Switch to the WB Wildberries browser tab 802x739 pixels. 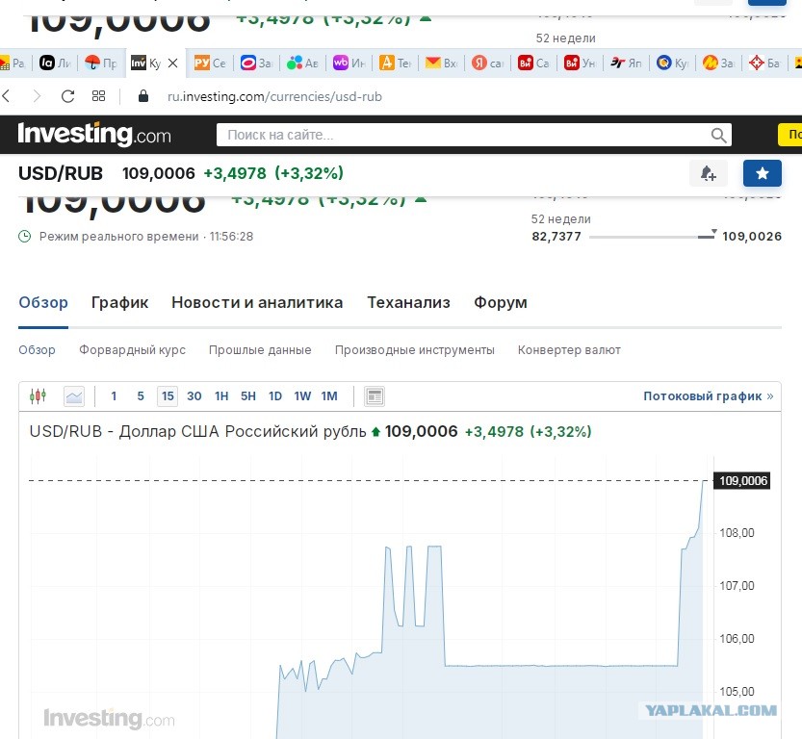click(349, 63)
